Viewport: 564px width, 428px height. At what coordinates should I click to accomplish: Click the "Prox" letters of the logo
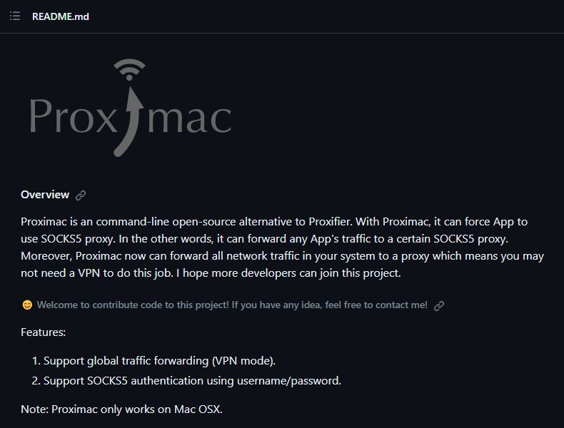[73, 116]
